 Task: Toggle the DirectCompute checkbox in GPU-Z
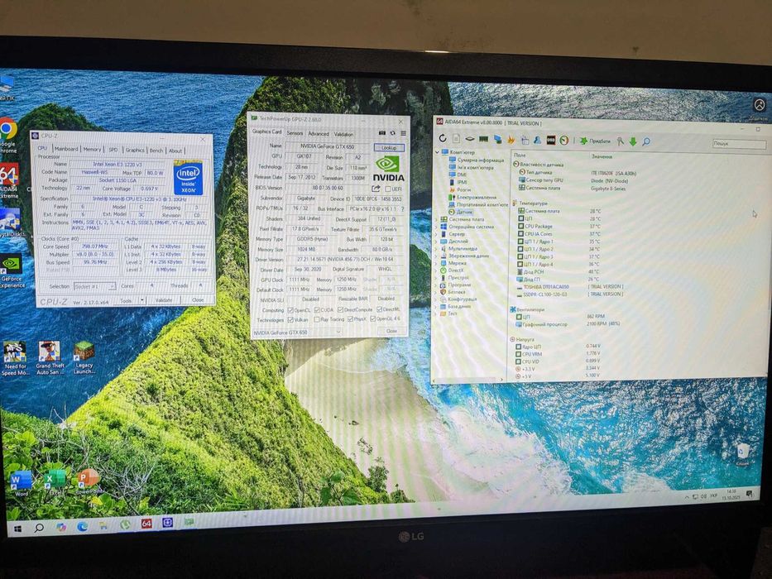pyautogui.click(x=340, y=309)
